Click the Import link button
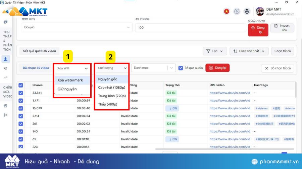The height and width of the screenshot is (169, 302). tap(282, 28)
